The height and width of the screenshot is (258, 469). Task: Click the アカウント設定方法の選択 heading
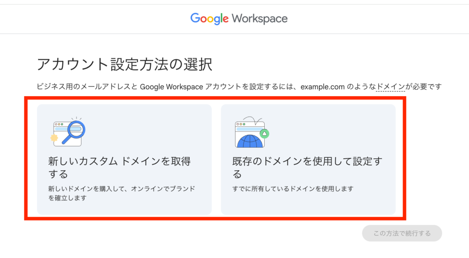click(124, 64)
